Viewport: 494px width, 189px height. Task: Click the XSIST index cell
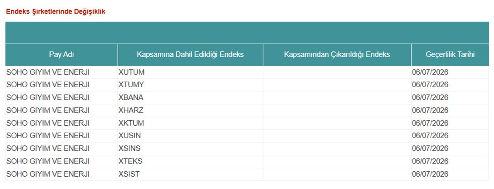click(190, 174)
